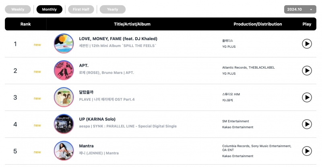The image size is (322, 167).
Task: Show the Yearly chart
Action: point(112,9)
